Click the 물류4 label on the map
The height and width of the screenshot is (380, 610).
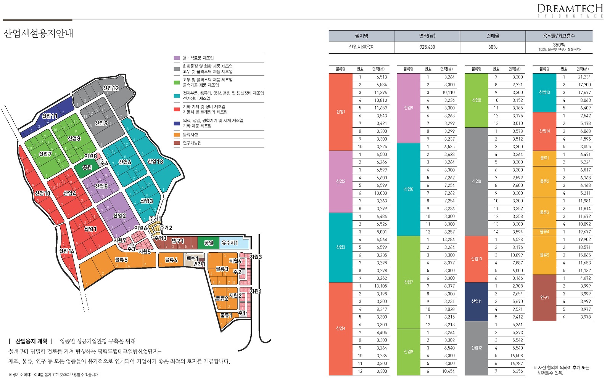171,260
